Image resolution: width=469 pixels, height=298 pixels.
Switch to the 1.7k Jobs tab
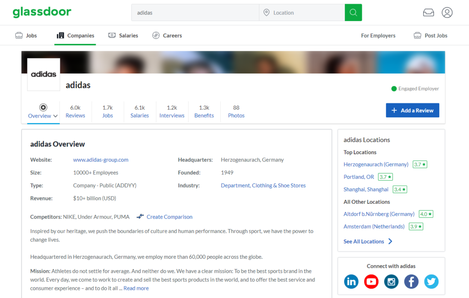tap(107, 112)
